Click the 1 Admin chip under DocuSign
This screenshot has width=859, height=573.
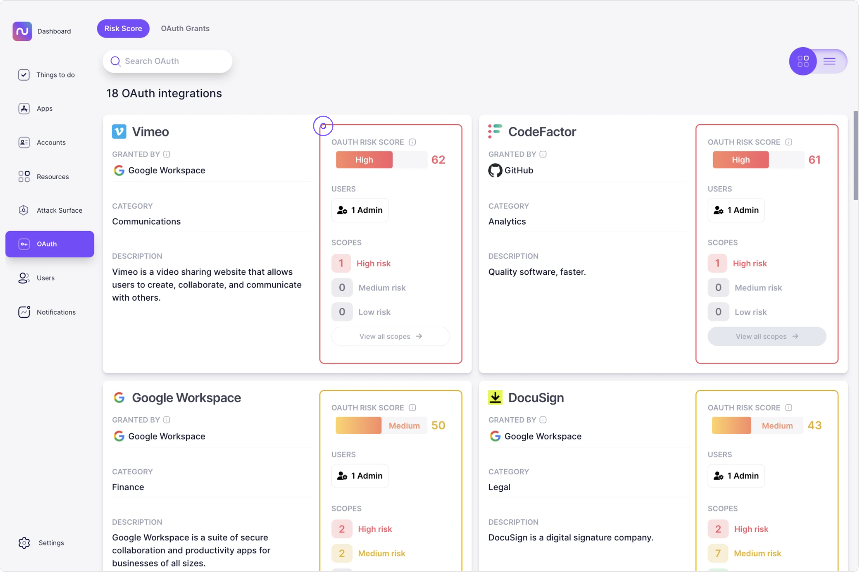736,476
